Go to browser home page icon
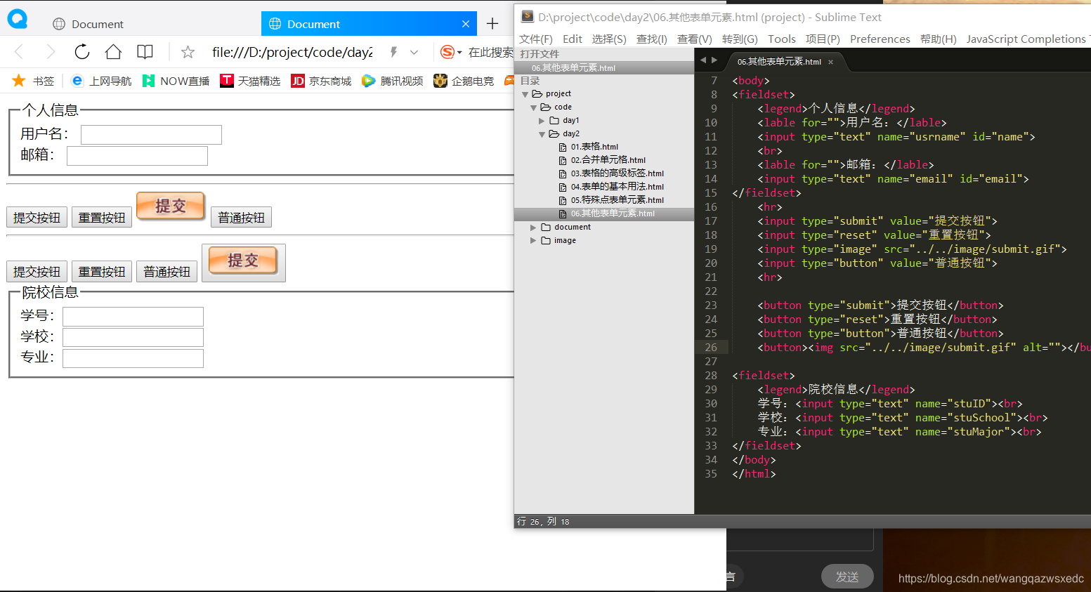1091x592 pixels. pos(113,52)
